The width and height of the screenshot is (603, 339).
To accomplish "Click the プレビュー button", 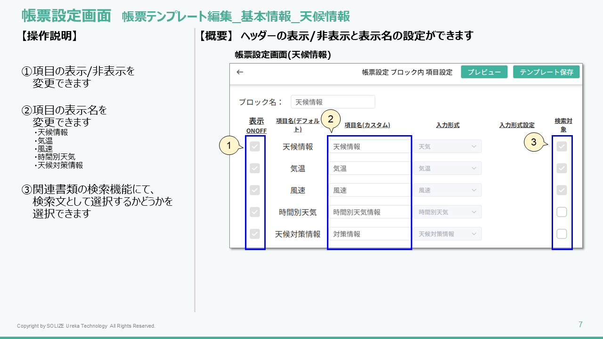I will click(484, 72).
